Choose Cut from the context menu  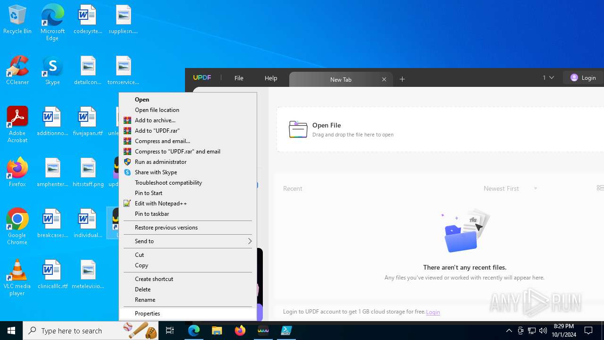point(188,255)
